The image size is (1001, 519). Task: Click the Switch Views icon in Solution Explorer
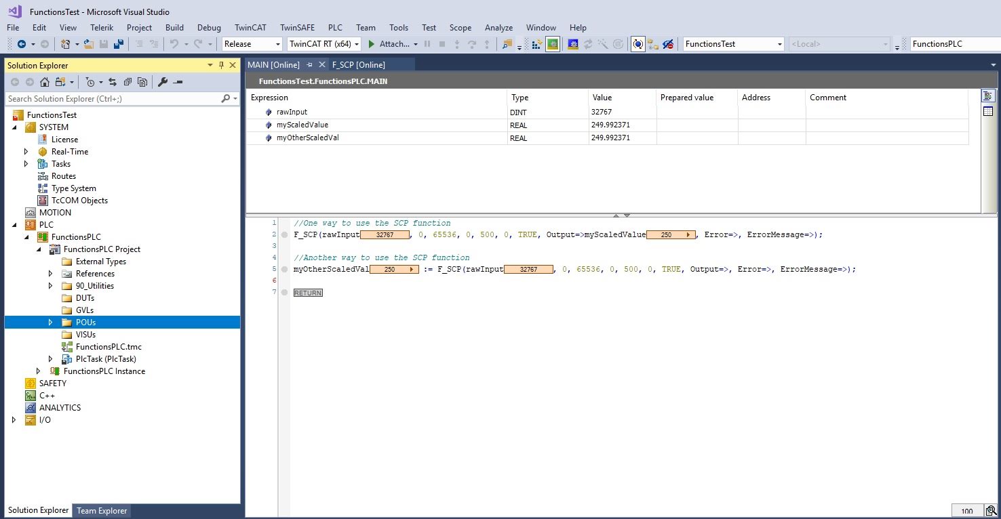(x=60, y=82)
